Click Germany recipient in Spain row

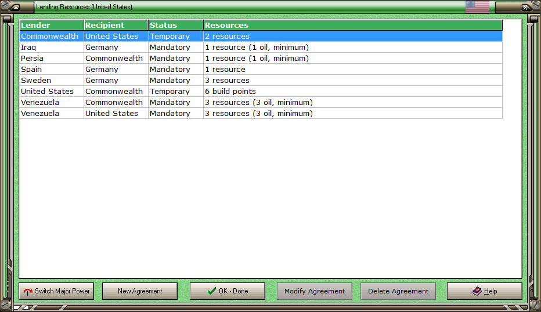point(116,69)
